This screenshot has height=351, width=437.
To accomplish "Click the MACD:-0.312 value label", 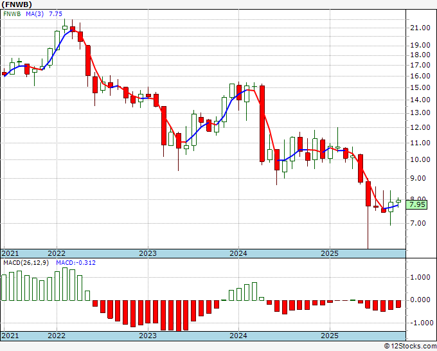I will 76,263.
